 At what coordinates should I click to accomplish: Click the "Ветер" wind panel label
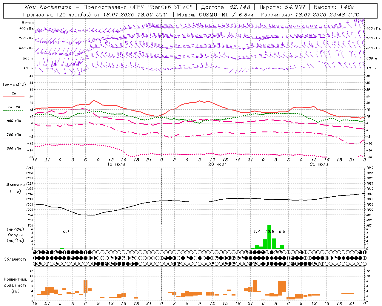[28, 23]
